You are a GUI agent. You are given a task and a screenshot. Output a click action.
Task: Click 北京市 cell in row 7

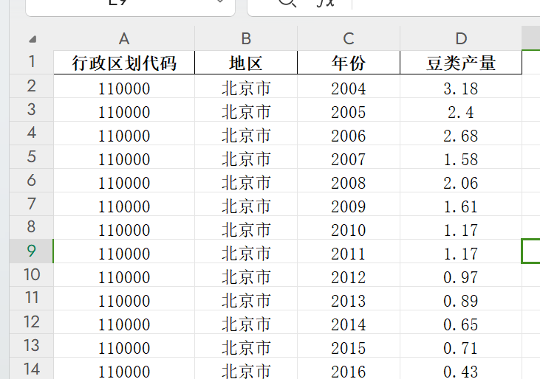click(246, 204)
